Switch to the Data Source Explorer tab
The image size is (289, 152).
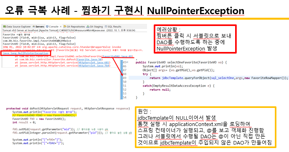click(x=17, y=27)
